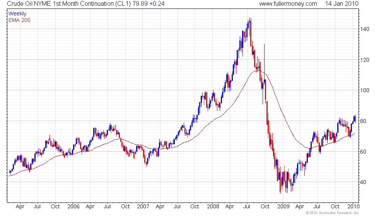Image resolution: width=379 pixels, height=216 pixels.
Task: Click the chart date '14 Jan 2010'
Action: [x=341, y=4]
